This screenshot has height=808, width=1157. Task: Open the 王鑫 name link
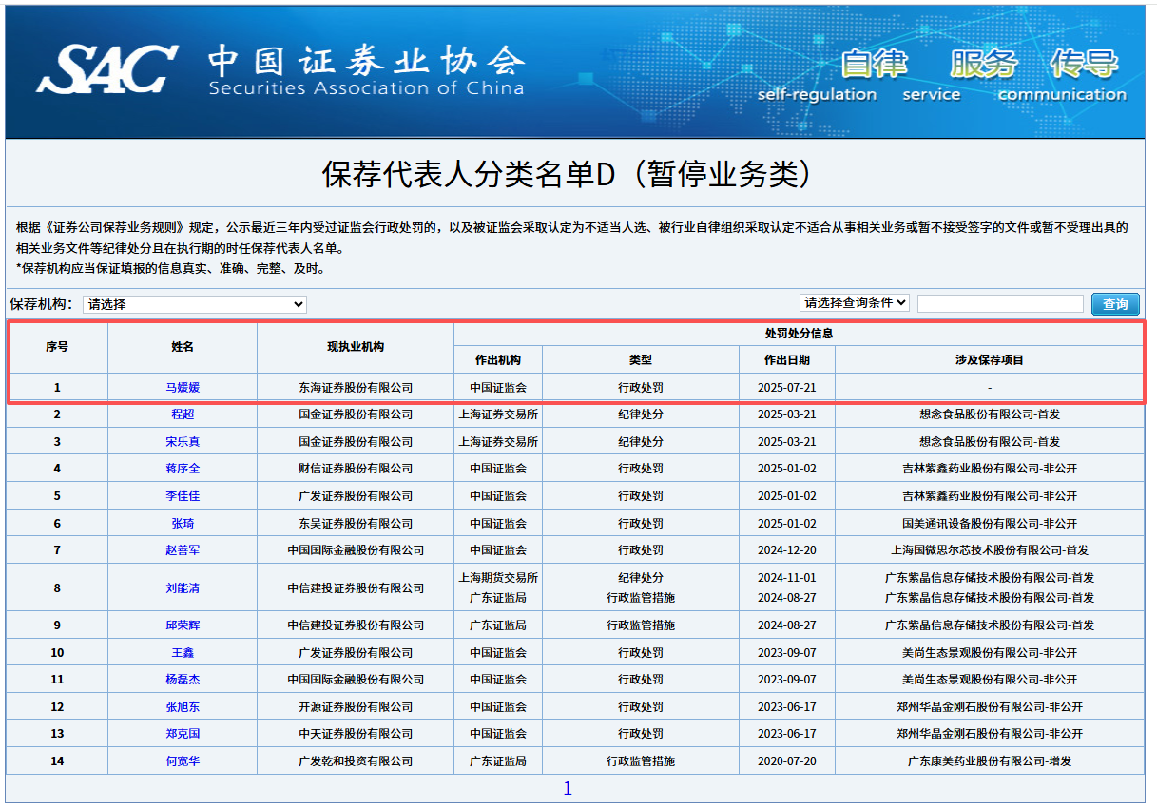tap(183, 653)
